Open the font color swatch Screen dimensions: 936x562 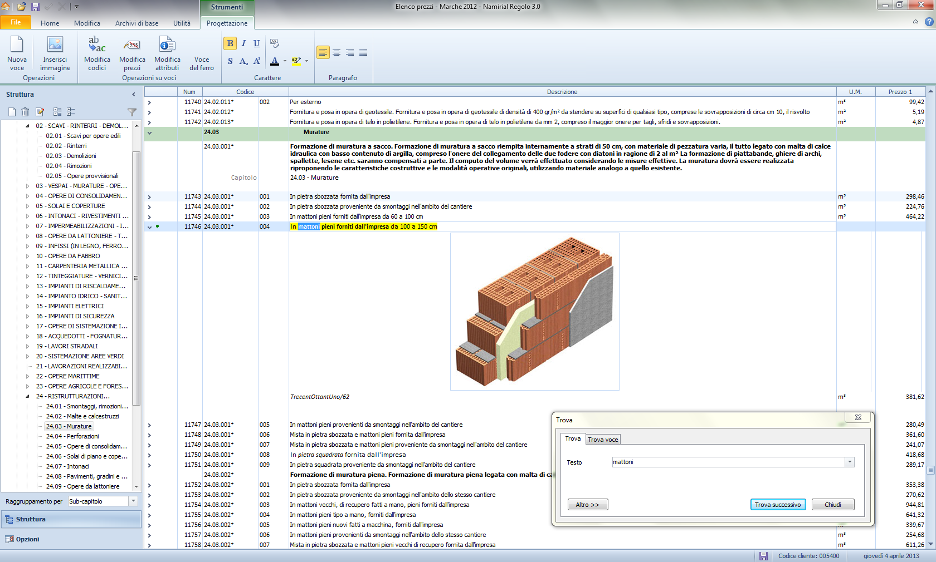(275, 61)
